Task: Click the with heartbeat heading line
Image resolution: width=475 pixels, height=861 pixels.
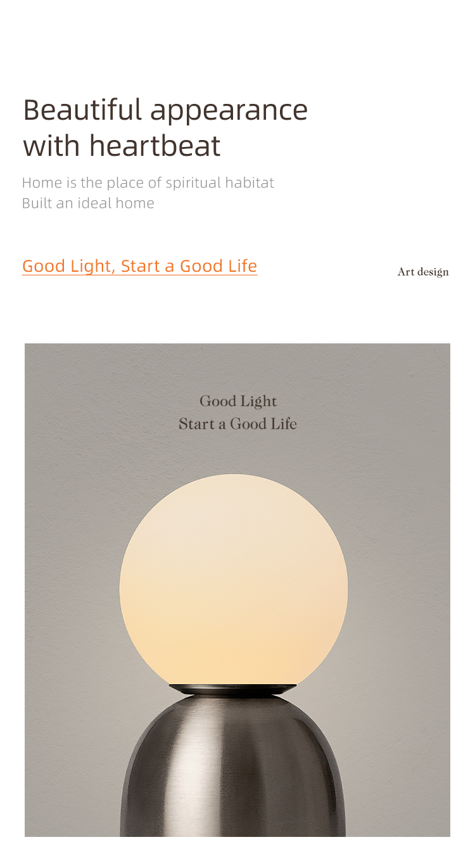Action: (x=122, y=146)
